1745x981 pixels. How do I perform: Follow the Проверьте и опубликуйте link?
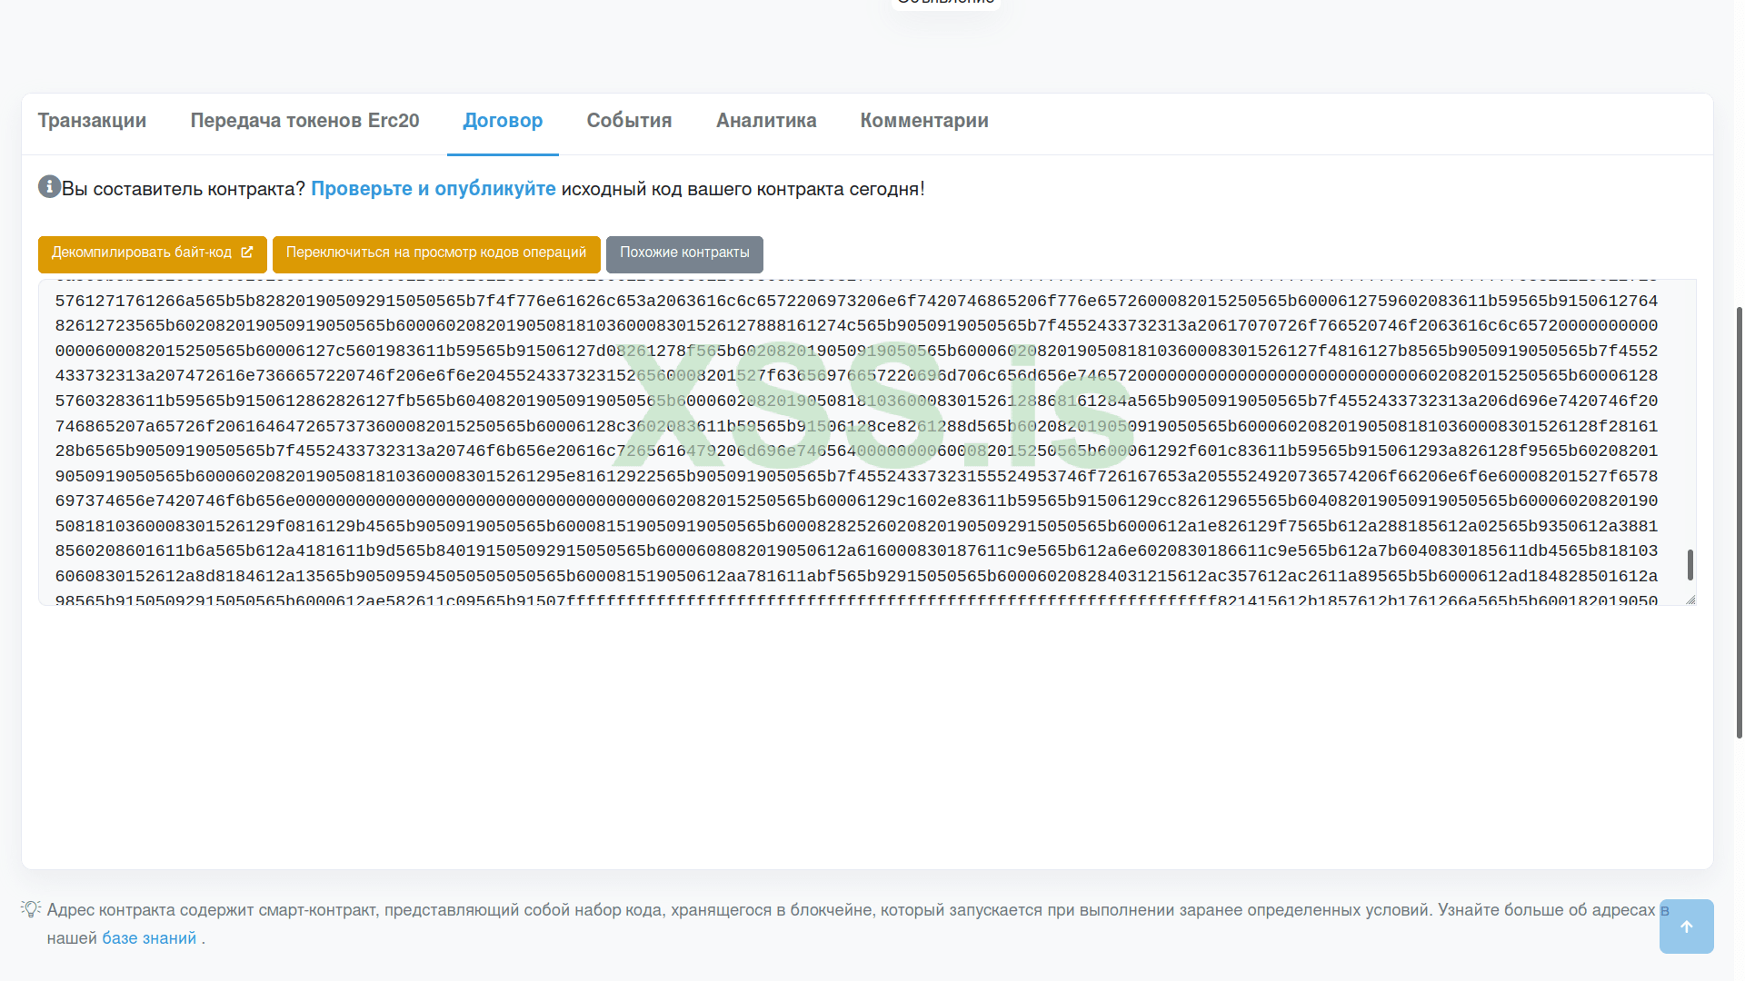[x=433, y=189]
